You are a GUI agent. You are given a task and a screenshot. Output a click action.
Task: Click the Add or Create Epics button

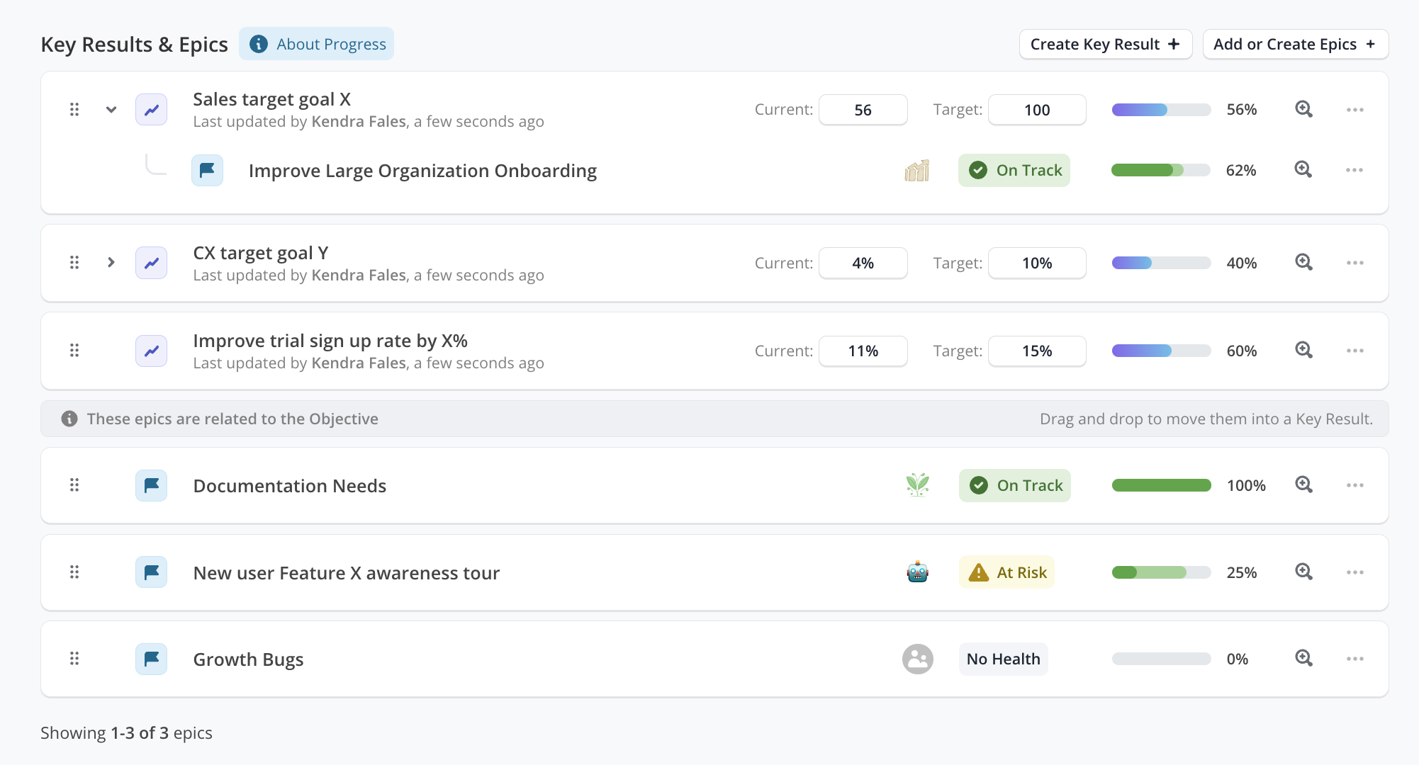[1295, 43]
